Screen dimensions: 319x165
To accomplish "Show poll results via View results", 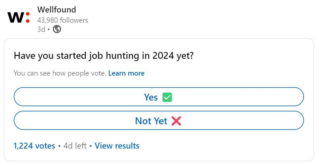I will (117, 146).
